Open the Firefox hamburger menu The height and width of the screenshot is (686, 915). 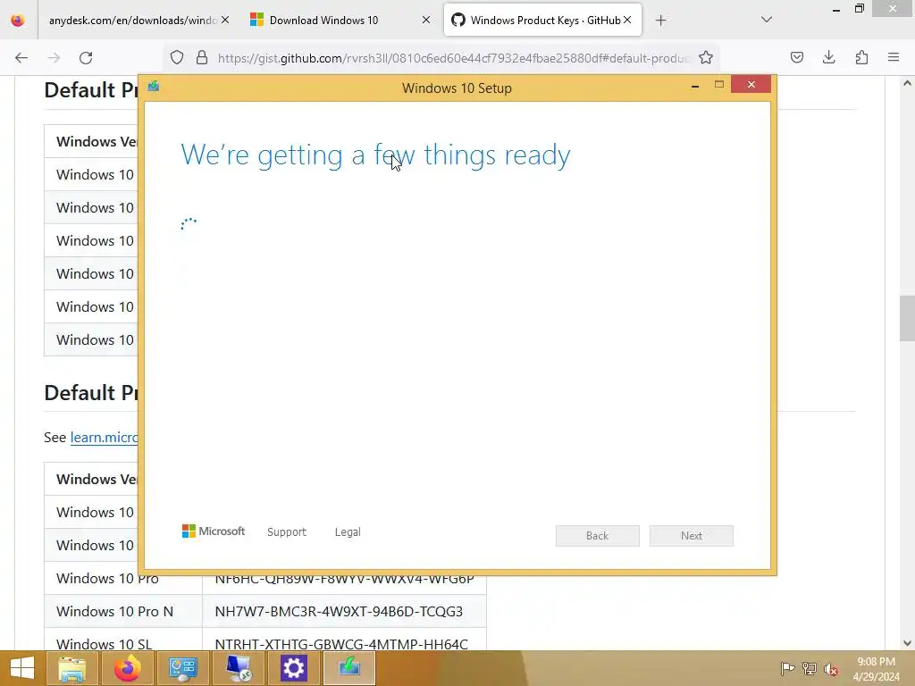tap(894, 57)
